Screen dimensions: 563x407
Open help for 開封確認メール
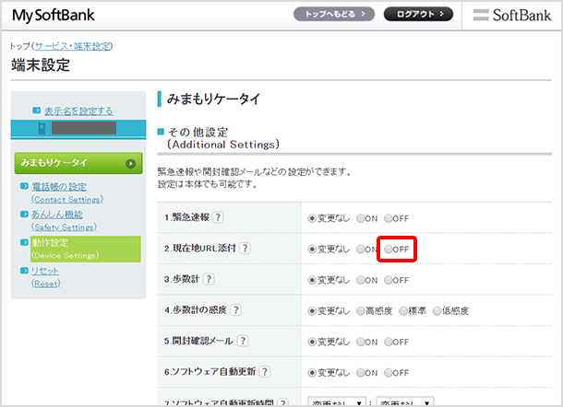243,342
